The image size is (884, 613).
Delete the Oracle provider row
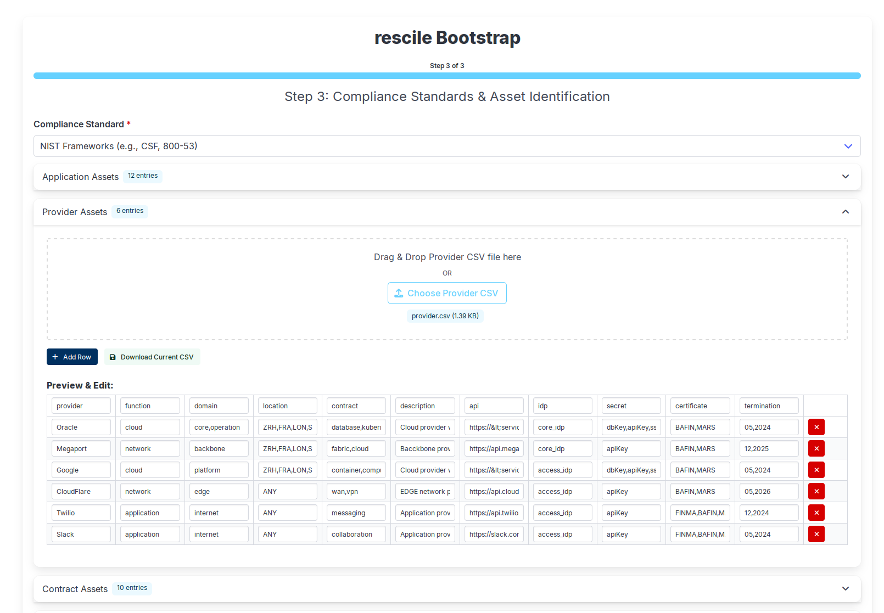pyautogui.click(x=816, y=427)
